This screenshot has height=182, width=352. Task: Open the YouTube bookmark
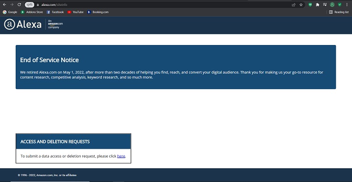tap(75, 12)
